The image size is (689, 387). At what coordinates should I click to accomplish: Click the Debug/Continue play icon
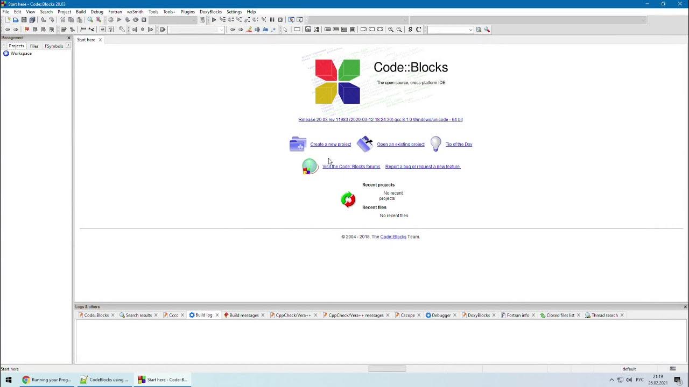(214, 20)
